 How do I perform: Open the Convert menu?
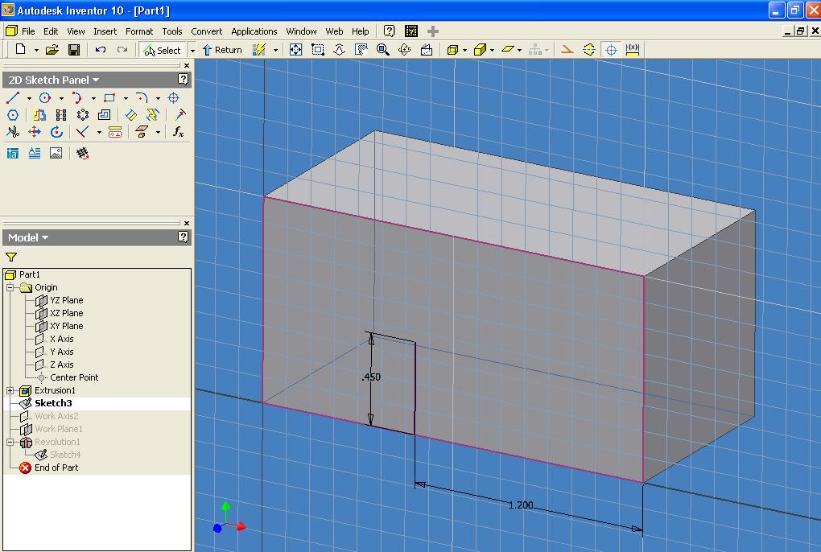pos(206,31)
